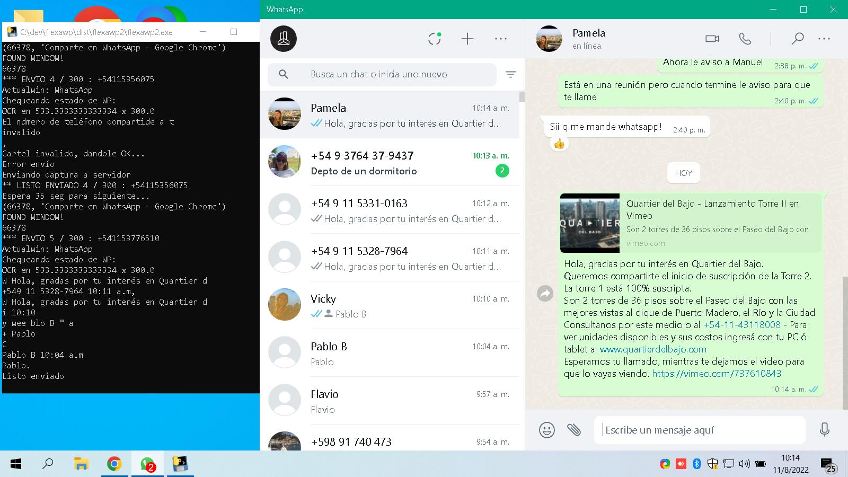
Task: Open the chat list three-dots menu
Action: [501, 39]
